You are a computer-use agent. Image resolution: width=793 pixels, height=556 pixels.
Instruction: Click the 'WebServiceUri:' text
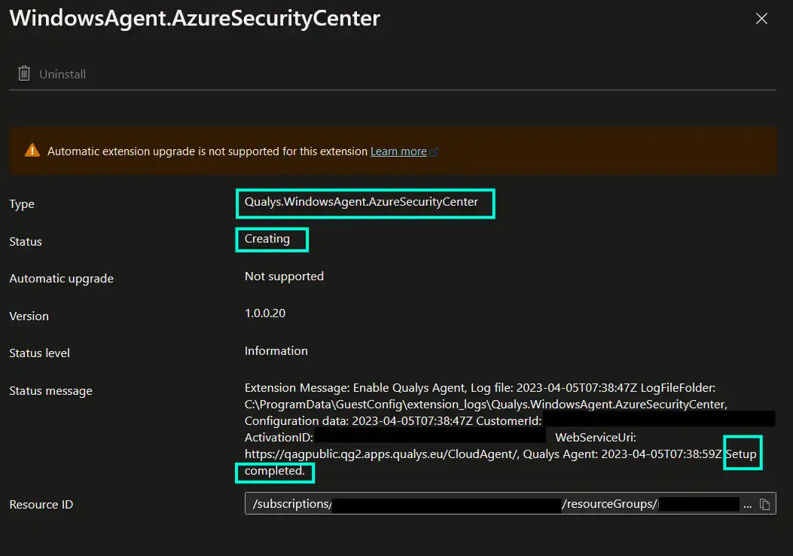(595, 438)
